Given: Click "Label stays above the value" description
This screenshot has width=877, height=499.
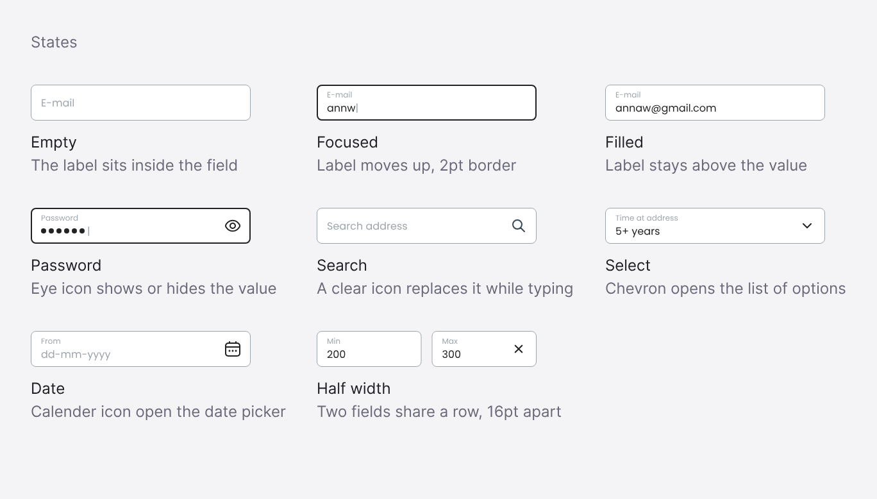Looking at the screenshot, I should (706, 165).
